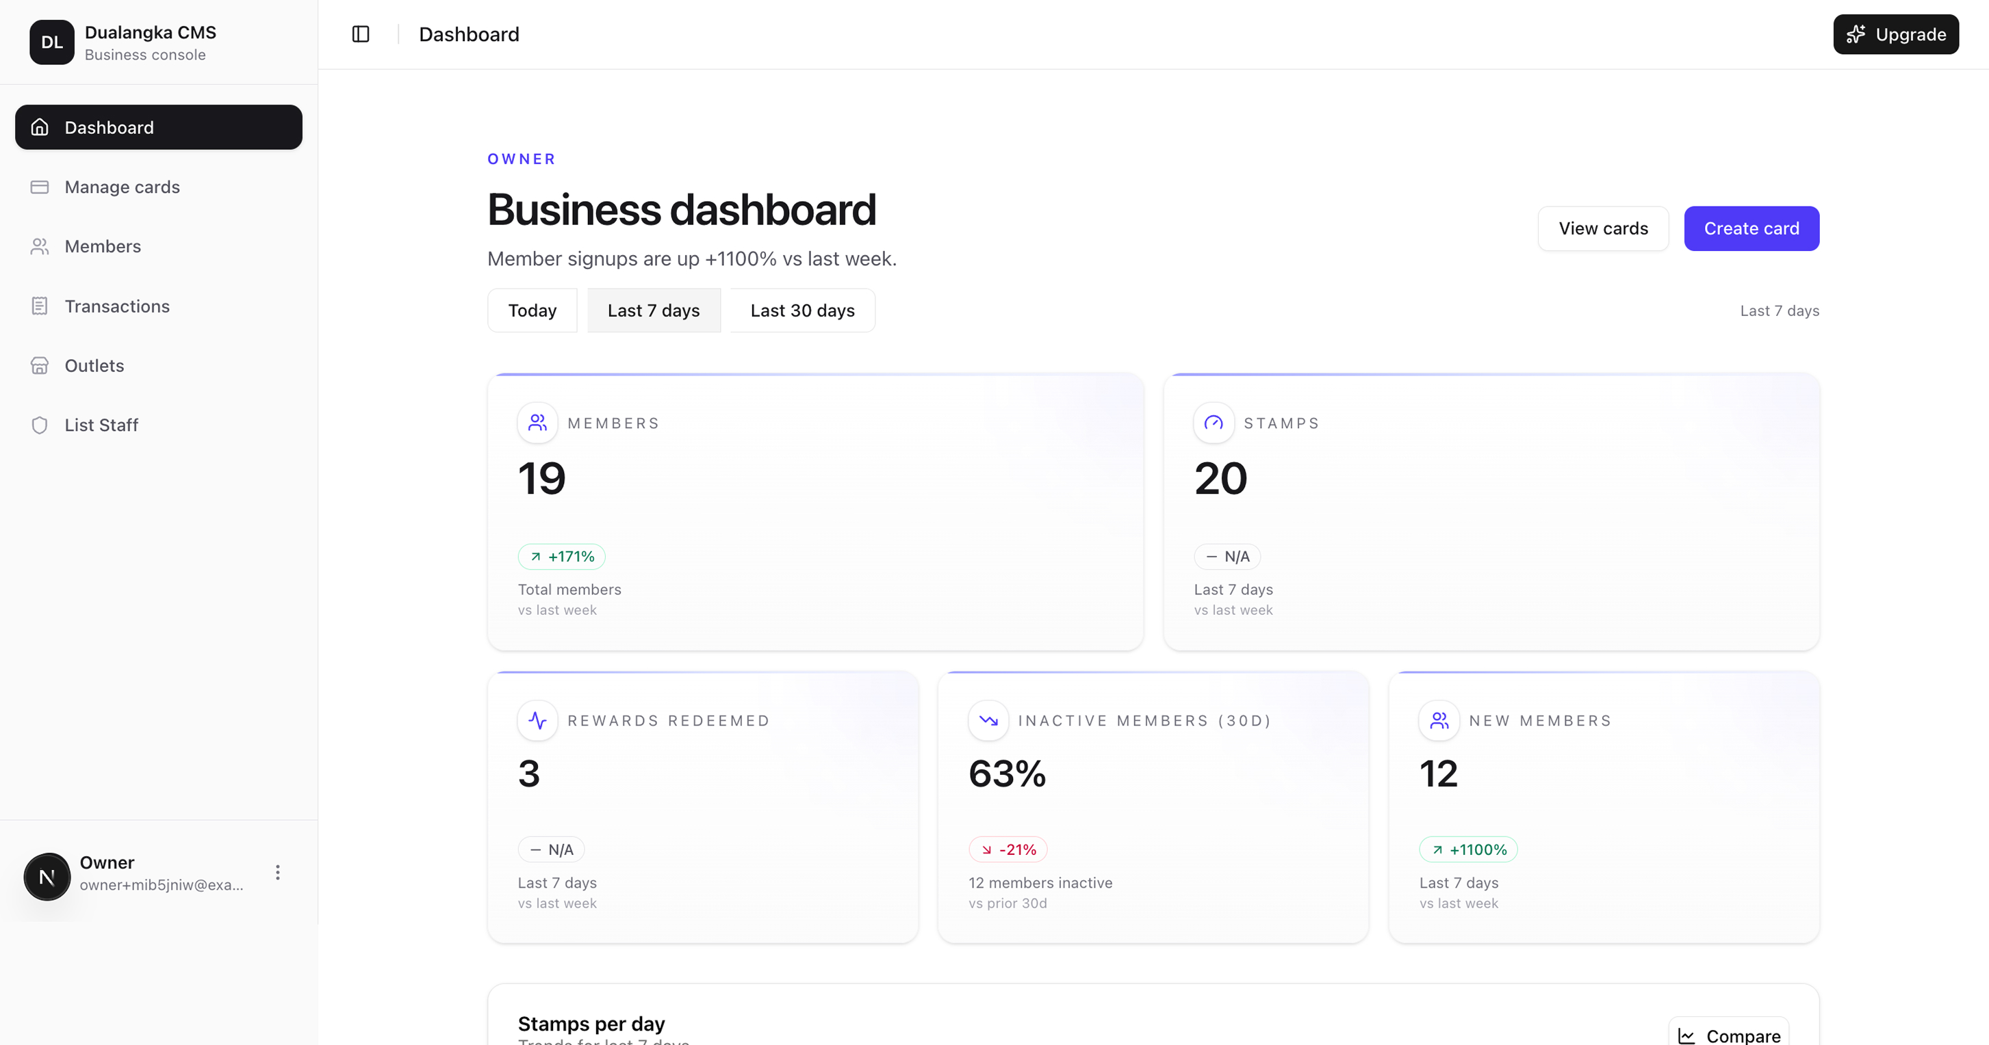
Task: Click the Members card people icon
Action: pyautogui.click(x=537, y=422)
